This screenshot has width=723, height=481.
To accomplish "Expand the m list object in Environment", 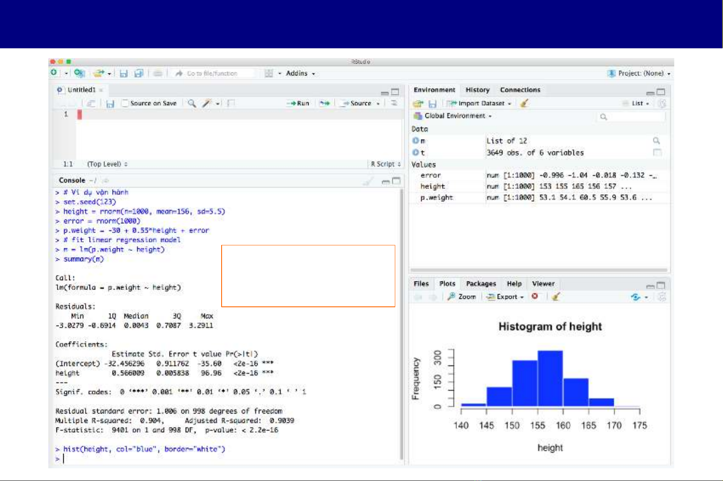I will 416,141.
